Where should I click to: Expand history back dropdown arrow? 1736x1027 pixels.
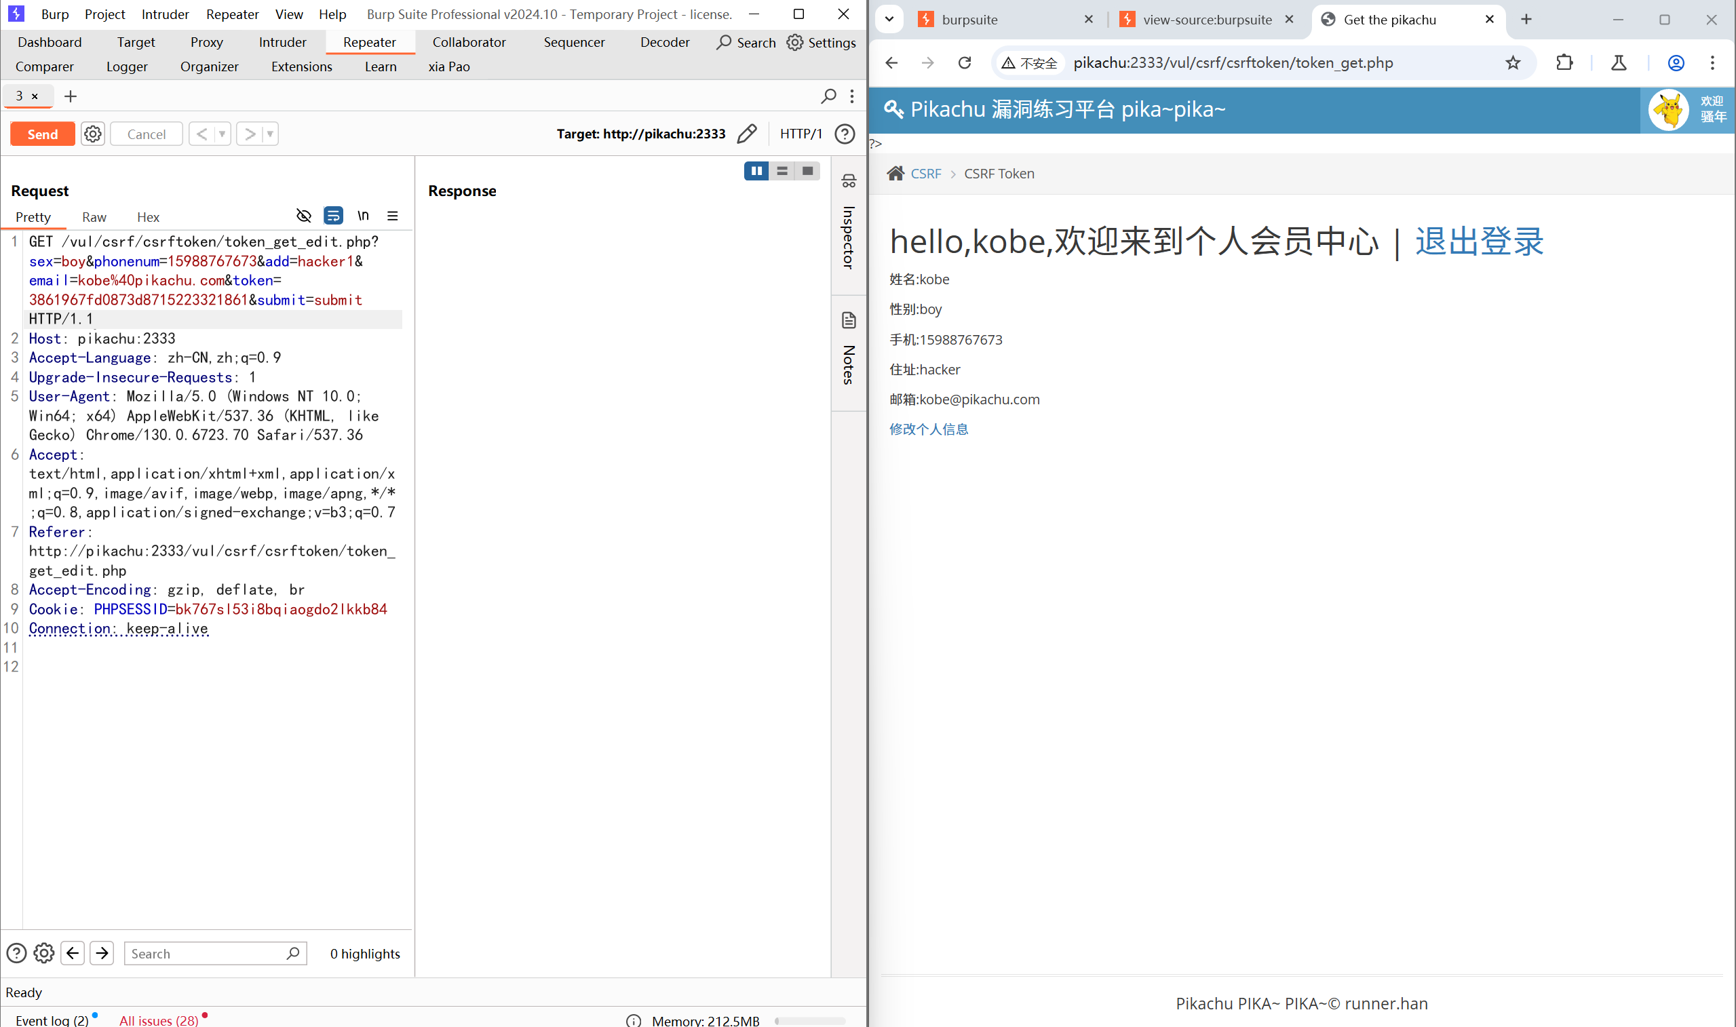tap(222, 134)
